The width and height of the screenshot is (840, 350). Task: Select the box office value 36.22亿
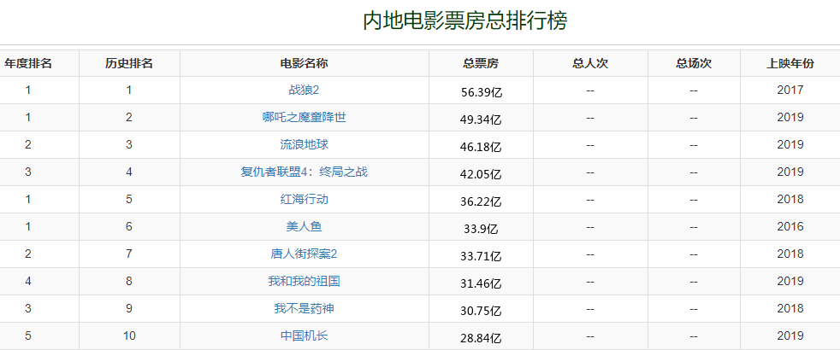pyautogui.click(x=481, y=201)
